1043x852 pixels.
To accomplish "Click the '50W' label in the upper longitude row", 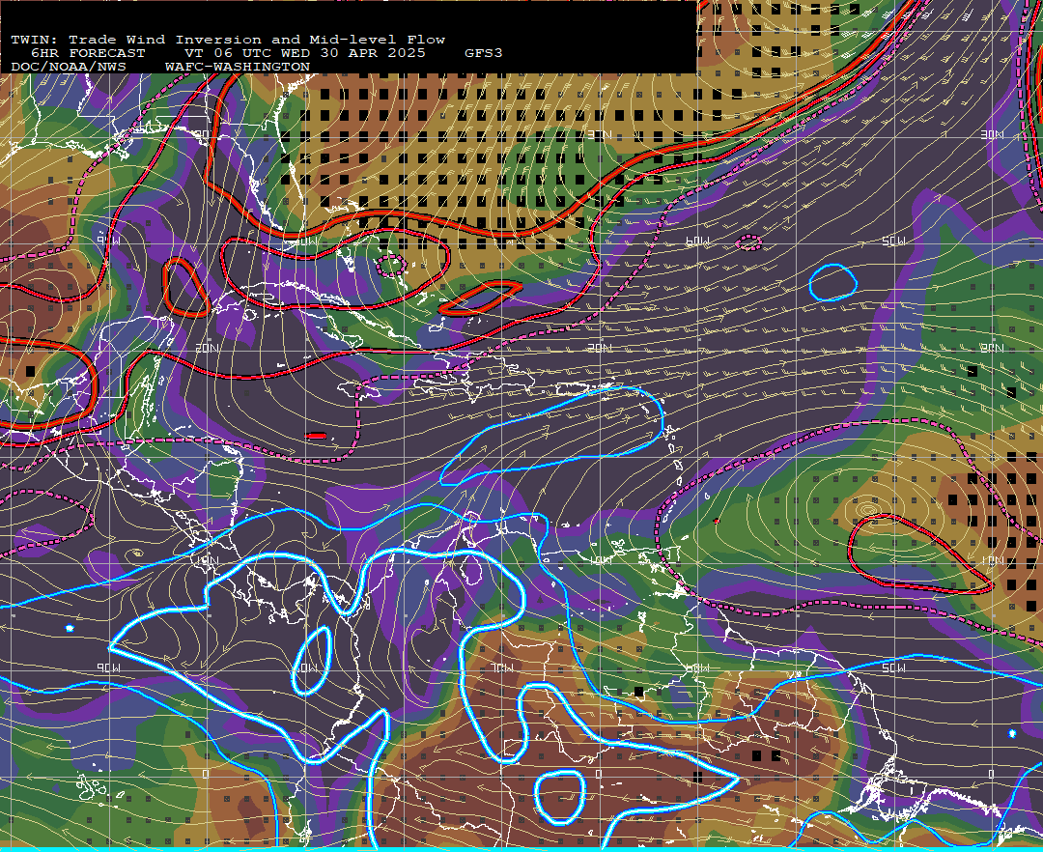I will pyautogui.click(x=894, y=241).
